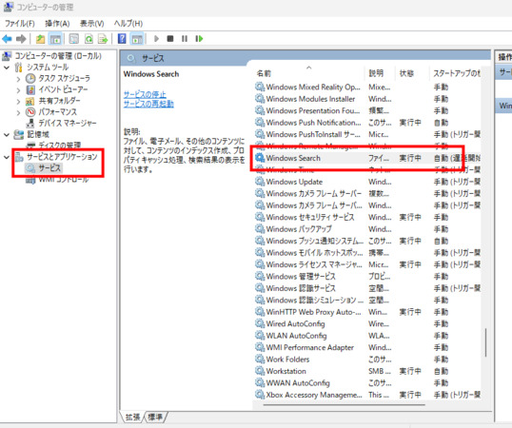Click the Pause service icon
The width and height of the screenshot is (512, 428).
[185, 38]
